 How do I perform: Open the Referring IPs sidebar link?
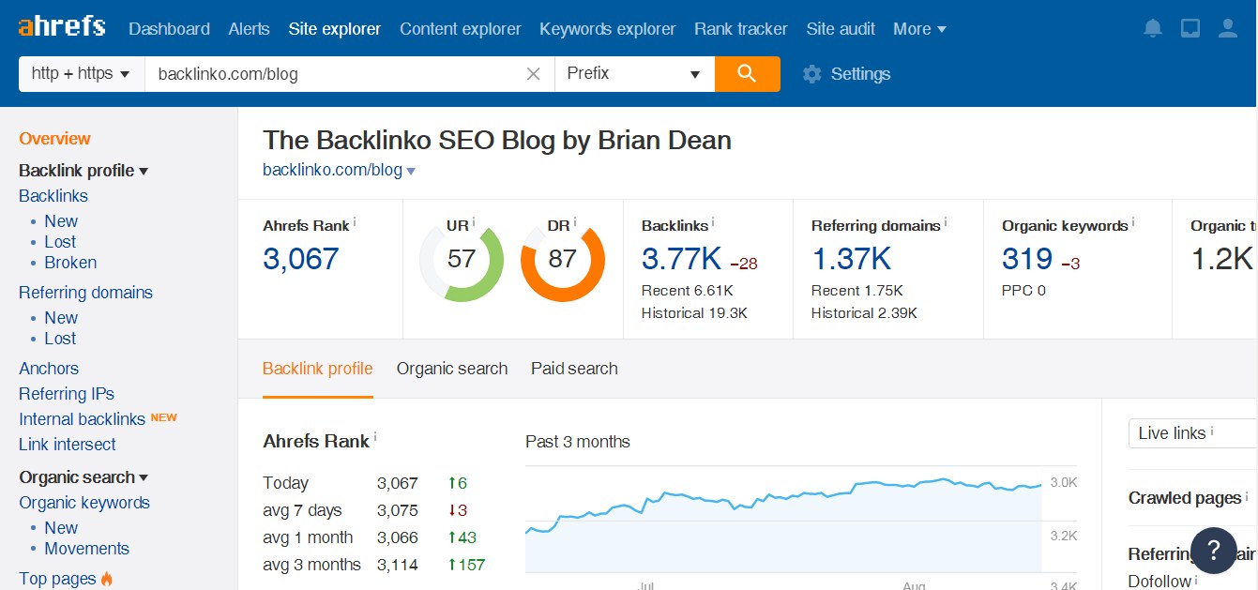(67, 394)
